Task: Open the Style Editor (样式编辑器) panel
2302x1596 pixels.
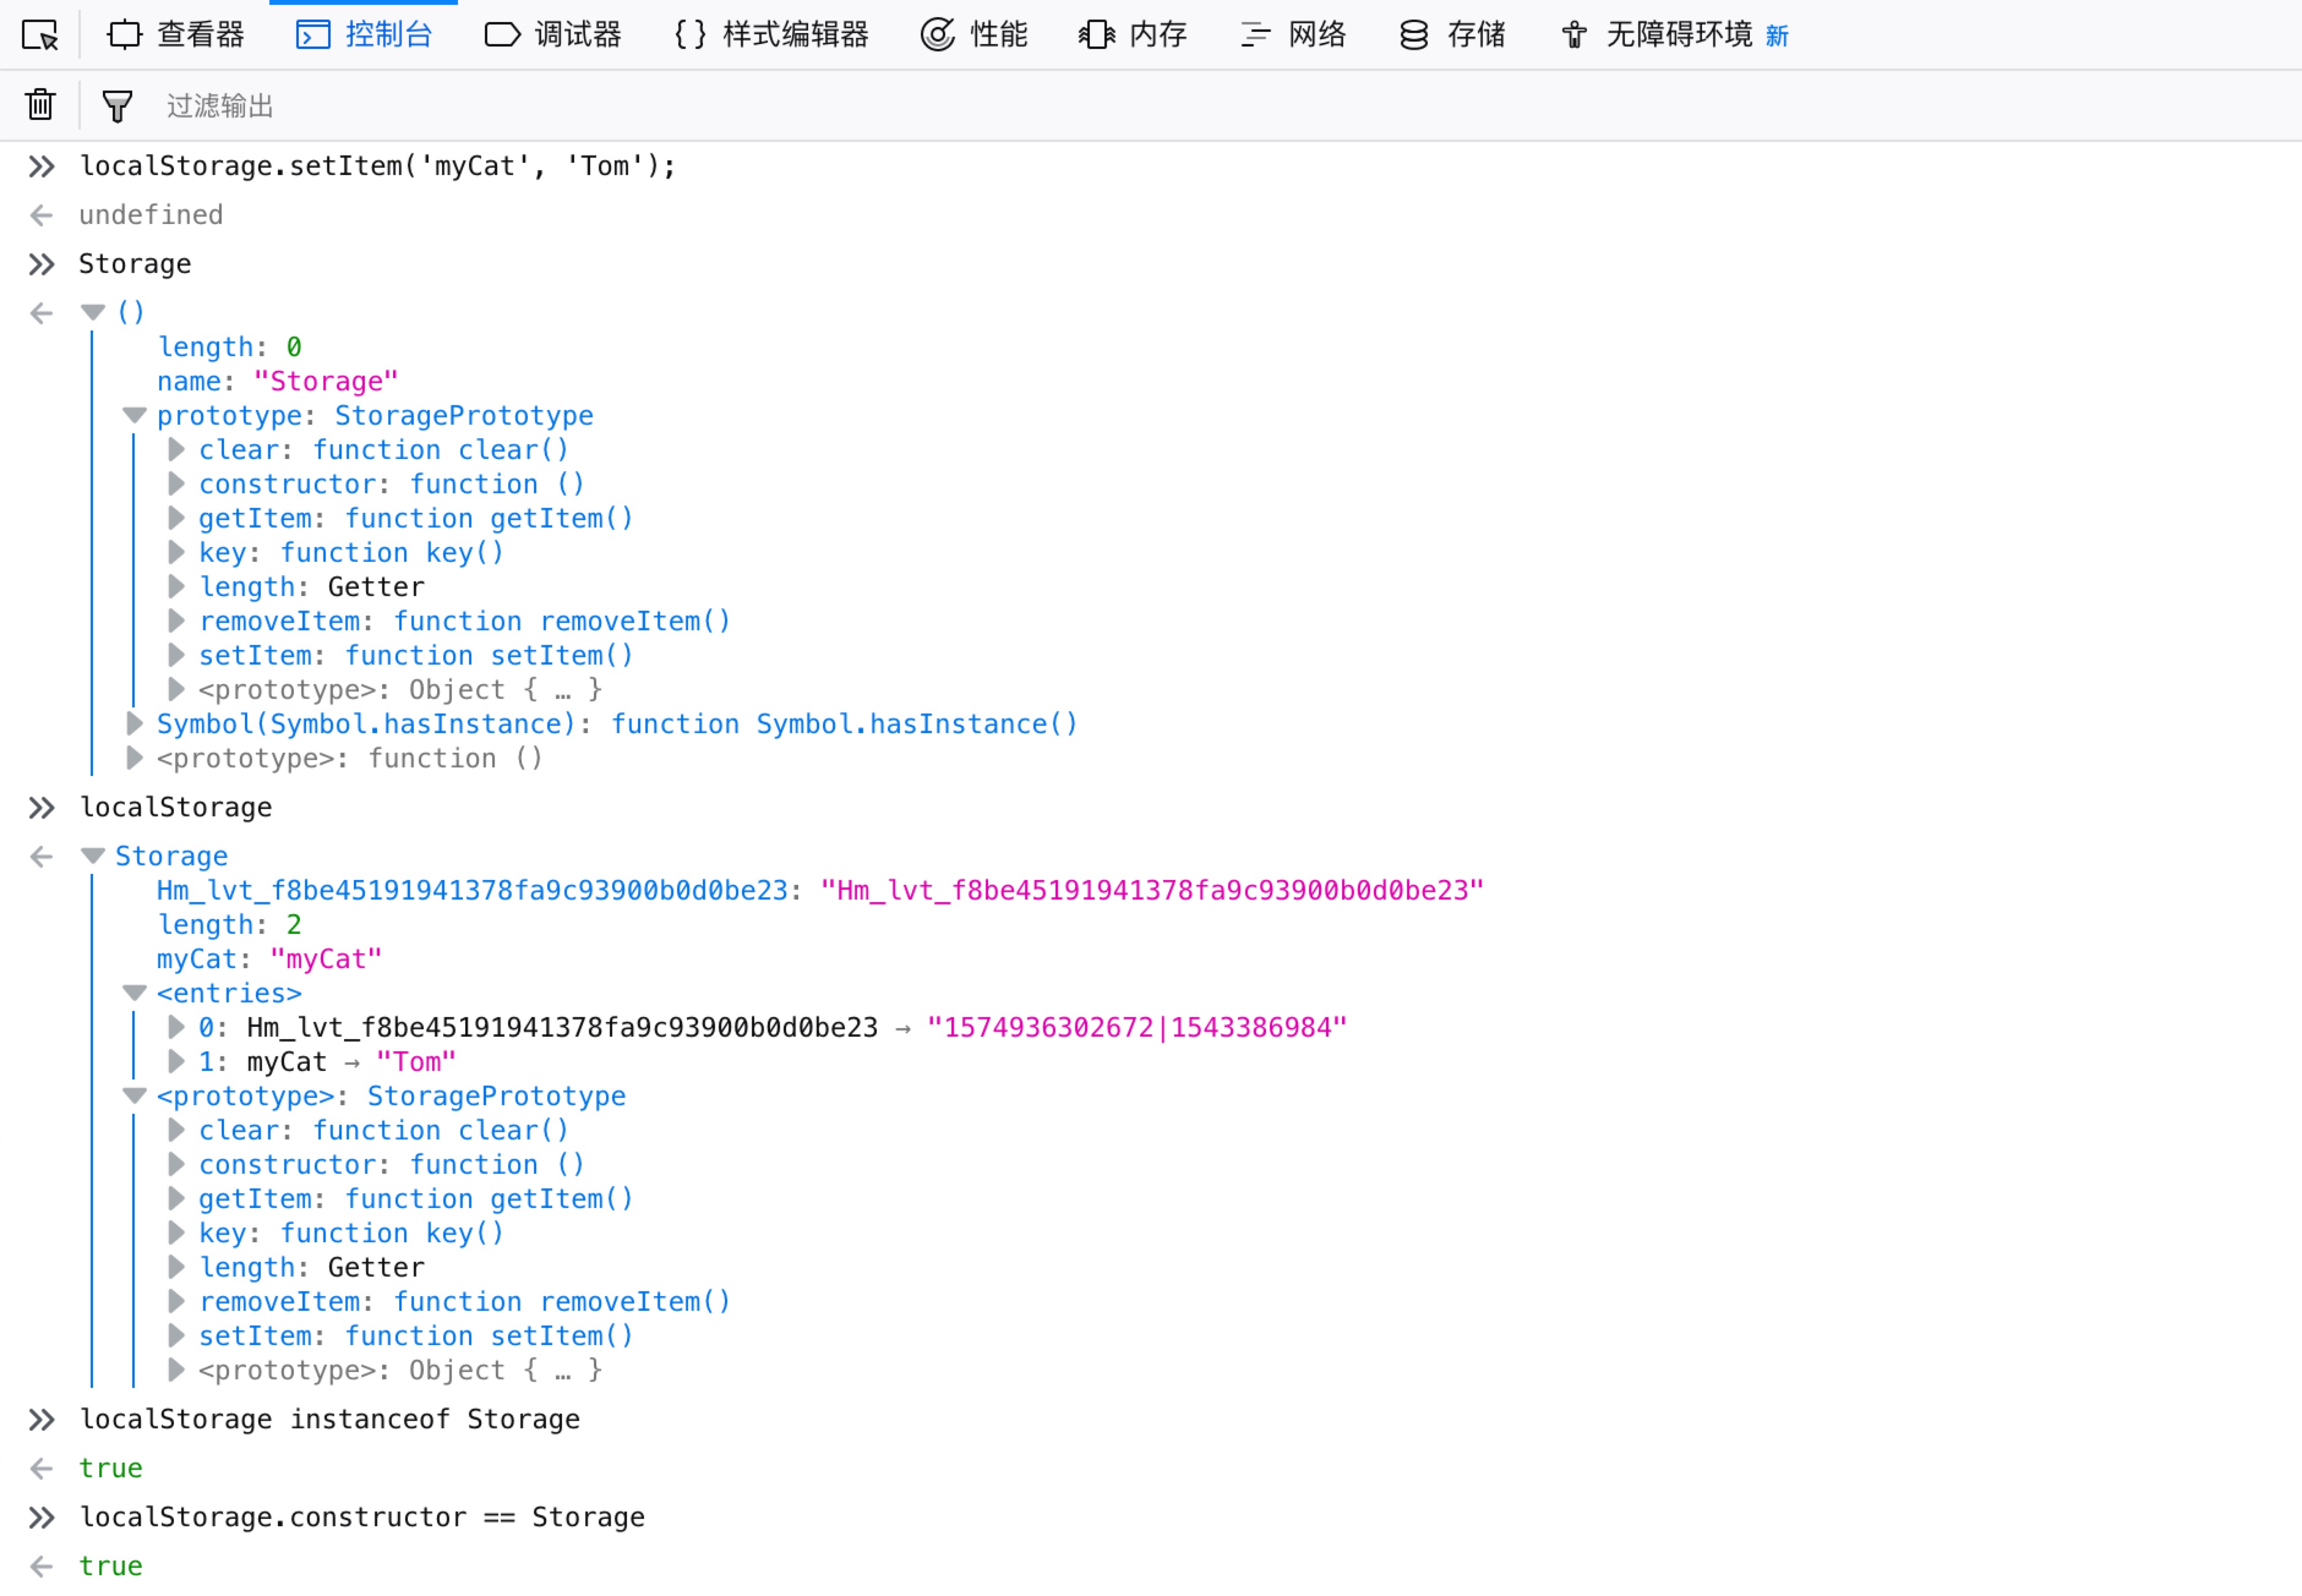Action: pyautogui.click(x=771, y=35)
